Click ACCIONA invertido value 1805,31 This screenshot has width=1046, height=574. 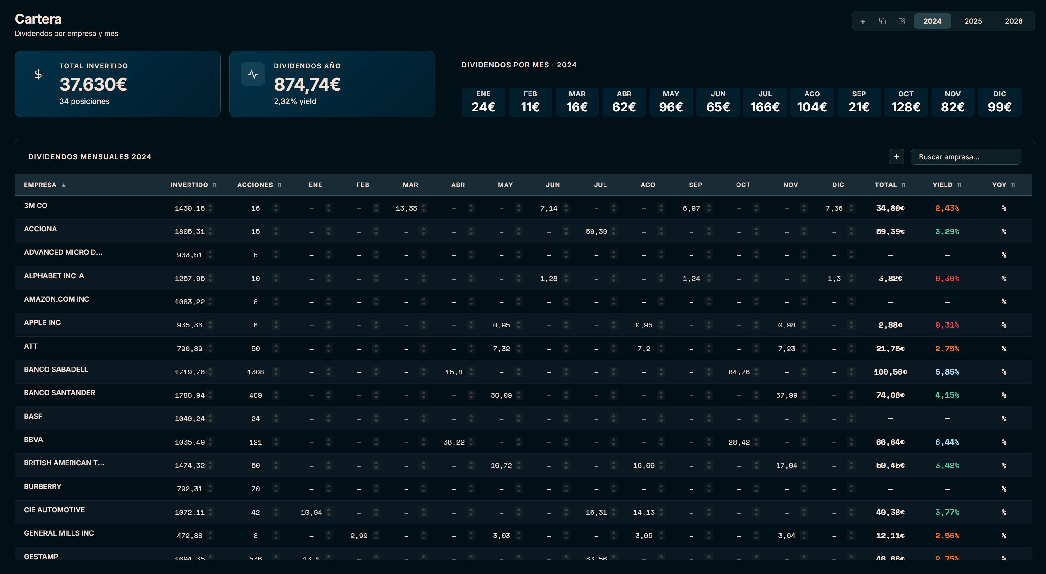point(189,232)
